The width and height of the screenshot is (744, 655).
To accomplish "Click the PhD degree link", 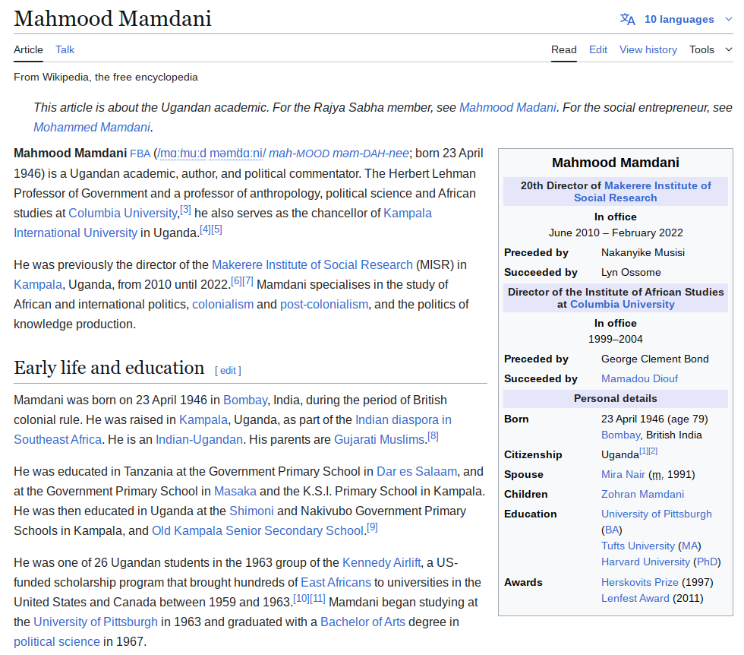I will point(707,562).
